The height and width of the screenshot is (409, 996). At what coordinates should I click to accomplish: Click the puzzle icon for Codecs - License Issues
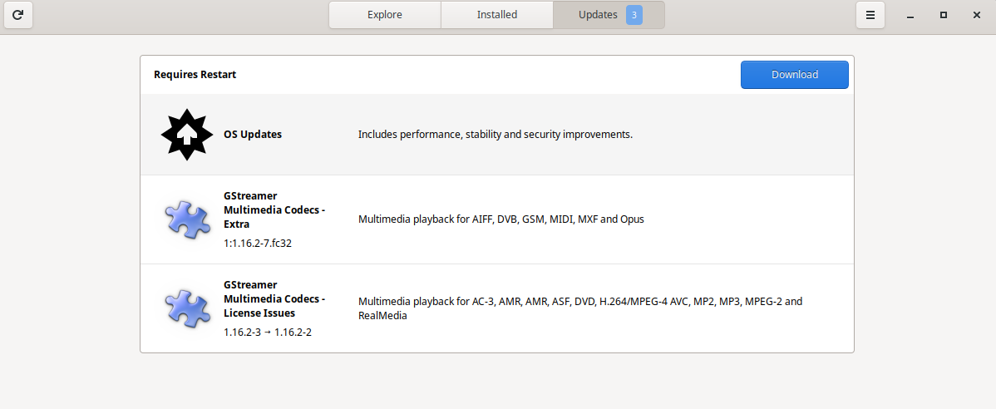pos(187,308)
